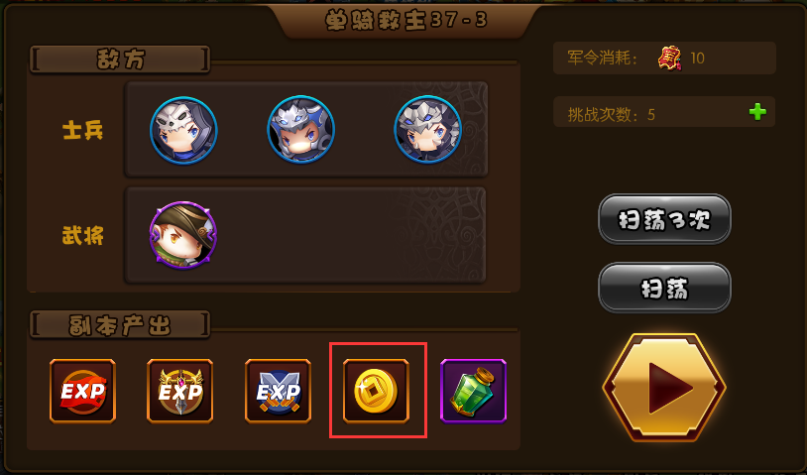Click the 士兵 row label
Viewport: 807px width, 475px height.
[x=82, y=130]
